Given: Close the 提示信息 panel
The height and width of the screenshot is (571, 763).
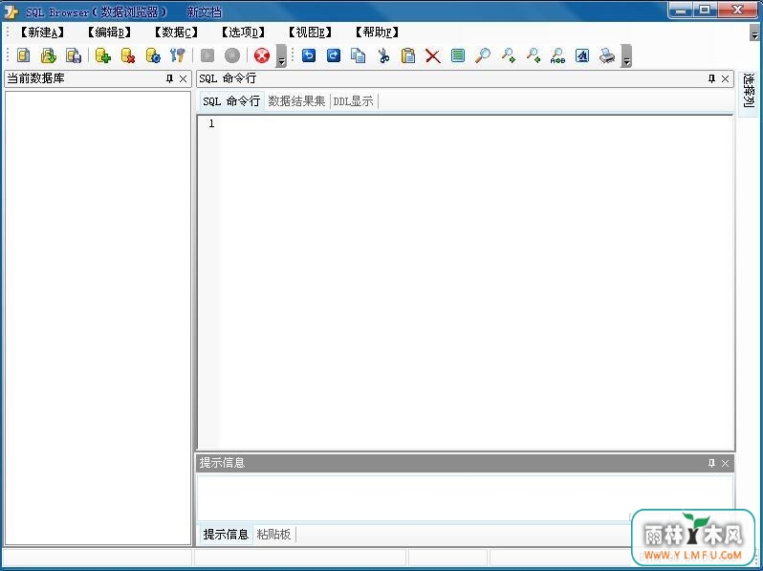Looking at the screenshot, I should tap(725, 463).
